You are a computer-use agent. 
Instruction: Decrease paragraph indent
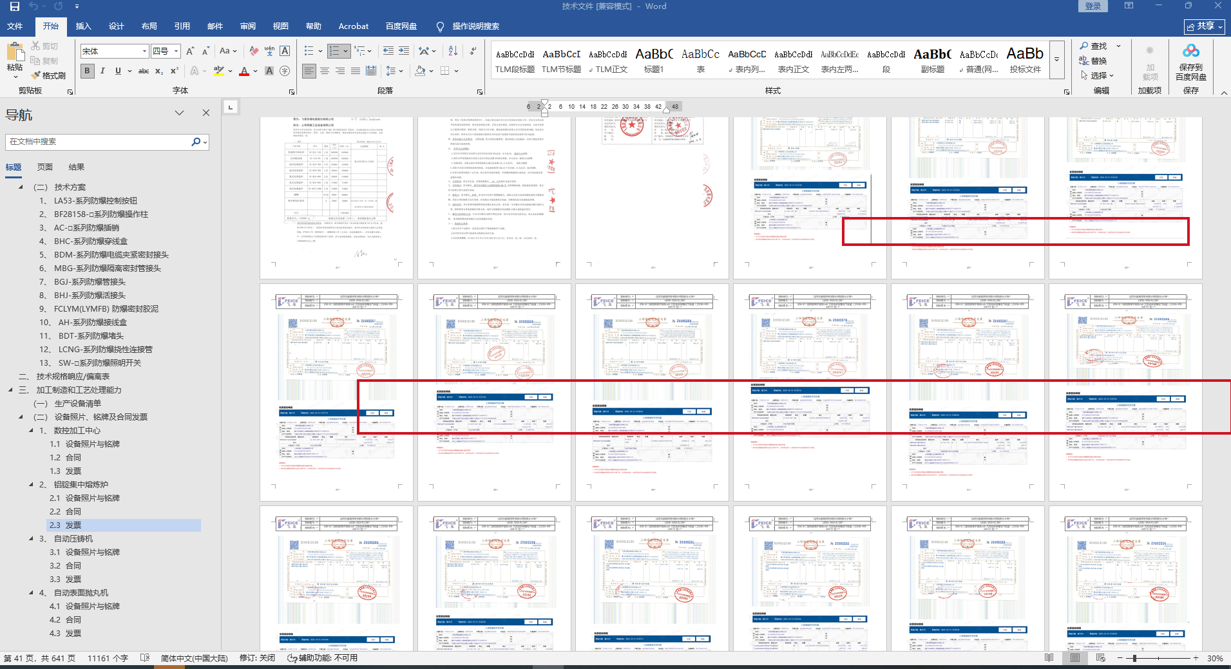pyautogui.click(x=388, y=51)
